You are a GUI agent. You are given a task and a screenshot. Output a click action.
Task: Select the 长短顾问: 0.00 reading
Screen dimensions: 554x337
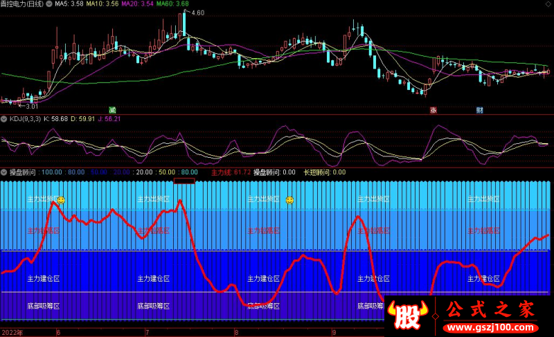tap(325, 172)
